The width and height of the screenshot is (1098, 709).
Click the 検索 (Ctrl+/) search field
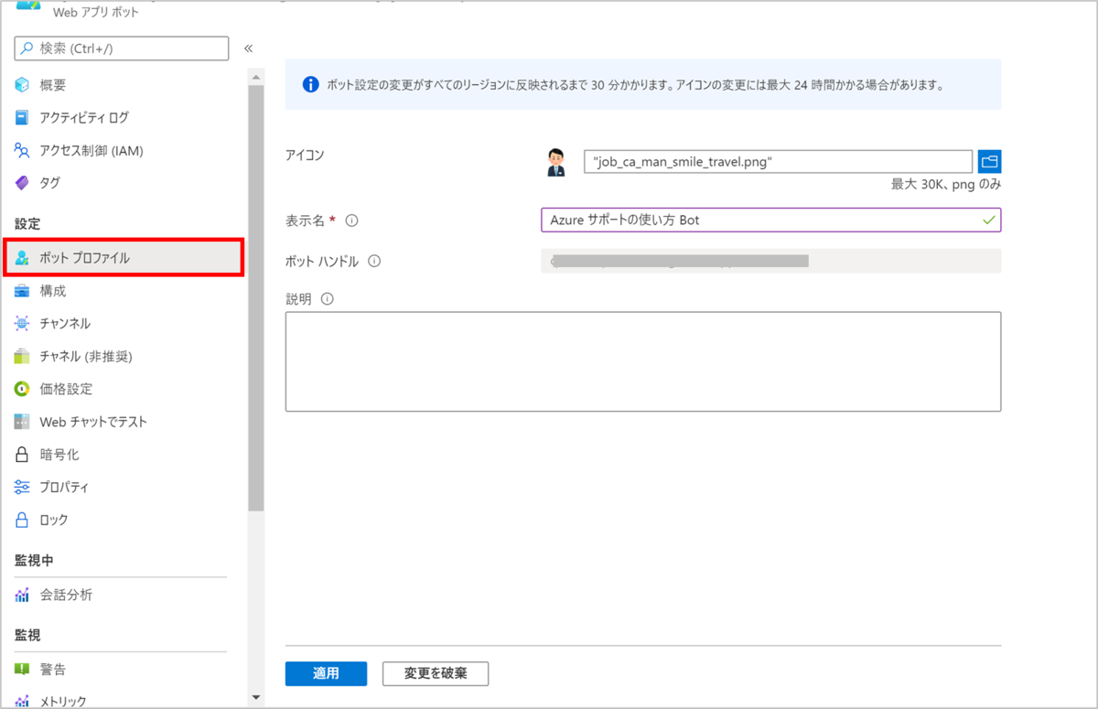pos(122,48)
